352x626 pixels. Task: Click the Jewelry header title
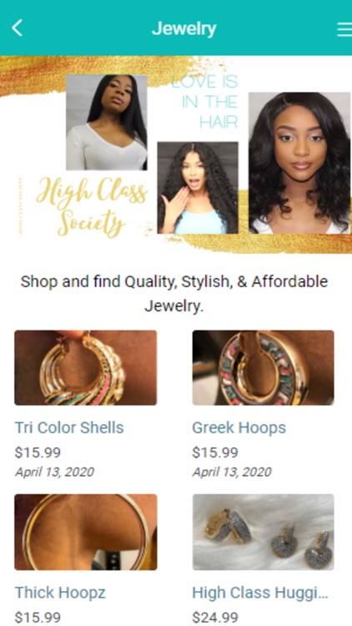184,28
